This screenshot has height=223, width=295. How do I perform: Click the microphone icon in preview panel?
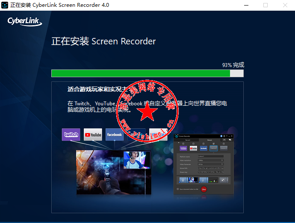tap(203, 180)
